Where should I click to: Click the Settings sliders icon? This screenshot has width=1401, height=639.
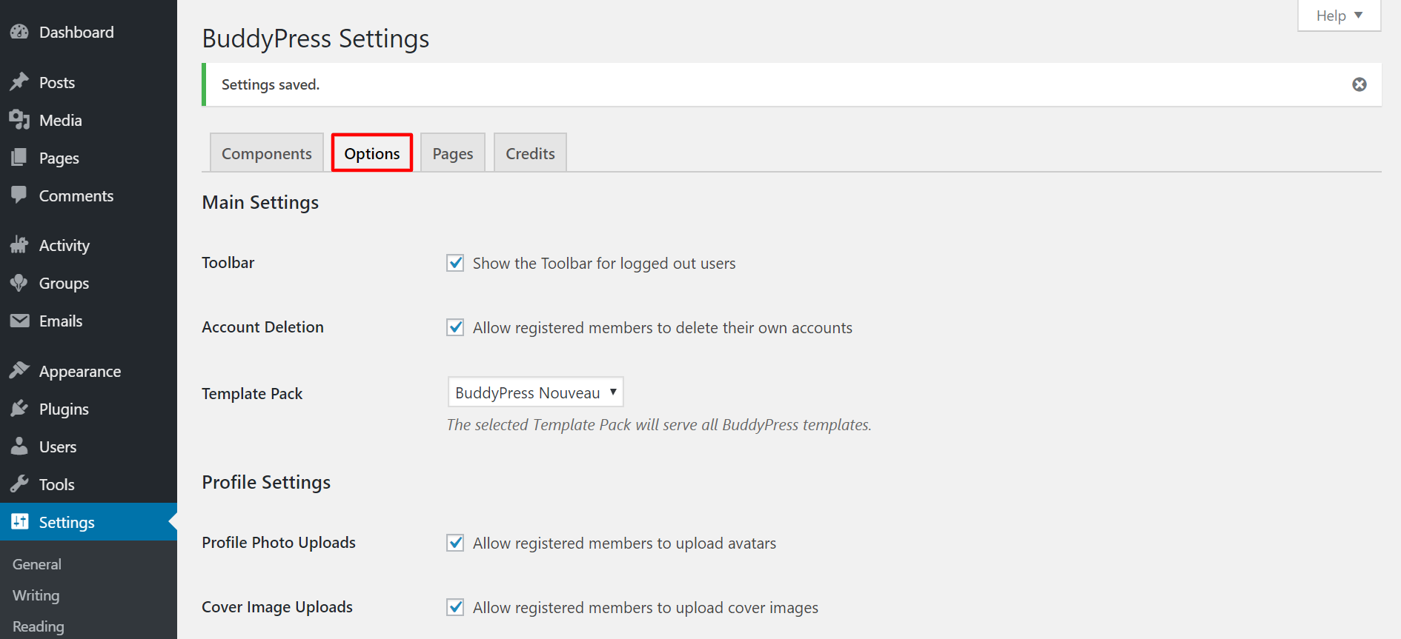coord(19,522)
